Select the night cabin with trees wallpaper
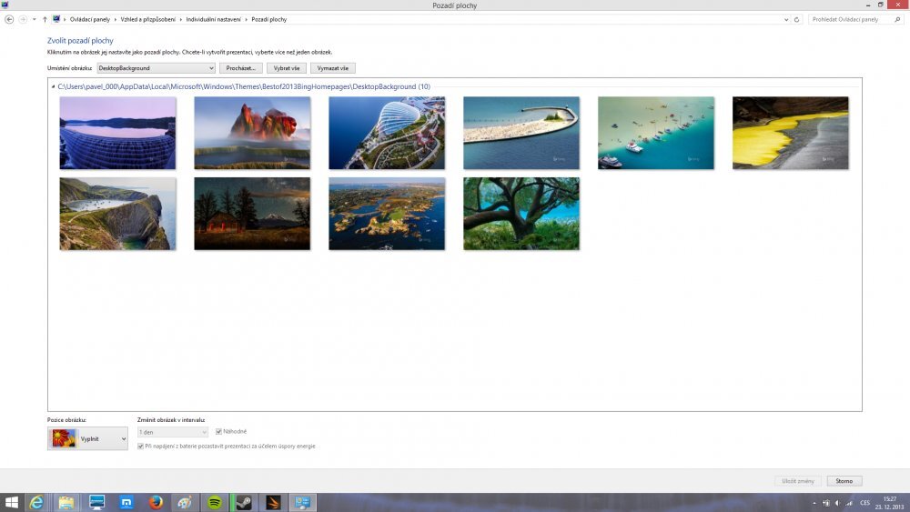 coord(252,214)
